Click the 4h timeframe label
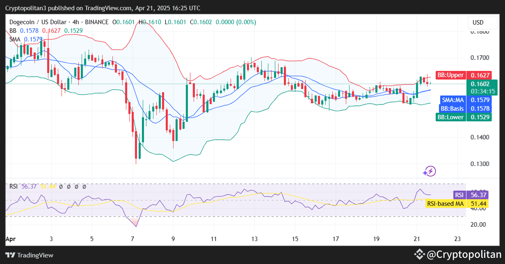 click(75, 22)
